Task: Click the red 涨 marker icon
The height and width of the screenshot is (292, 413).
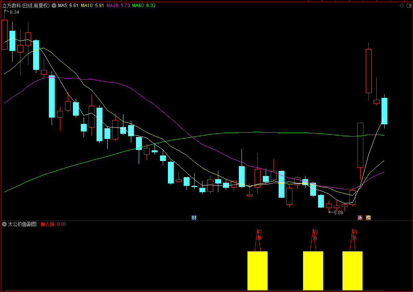Action: coord(360,217)
